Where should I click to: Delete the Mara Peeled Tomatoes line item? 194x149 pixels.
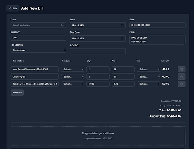[x=181, y=69]
